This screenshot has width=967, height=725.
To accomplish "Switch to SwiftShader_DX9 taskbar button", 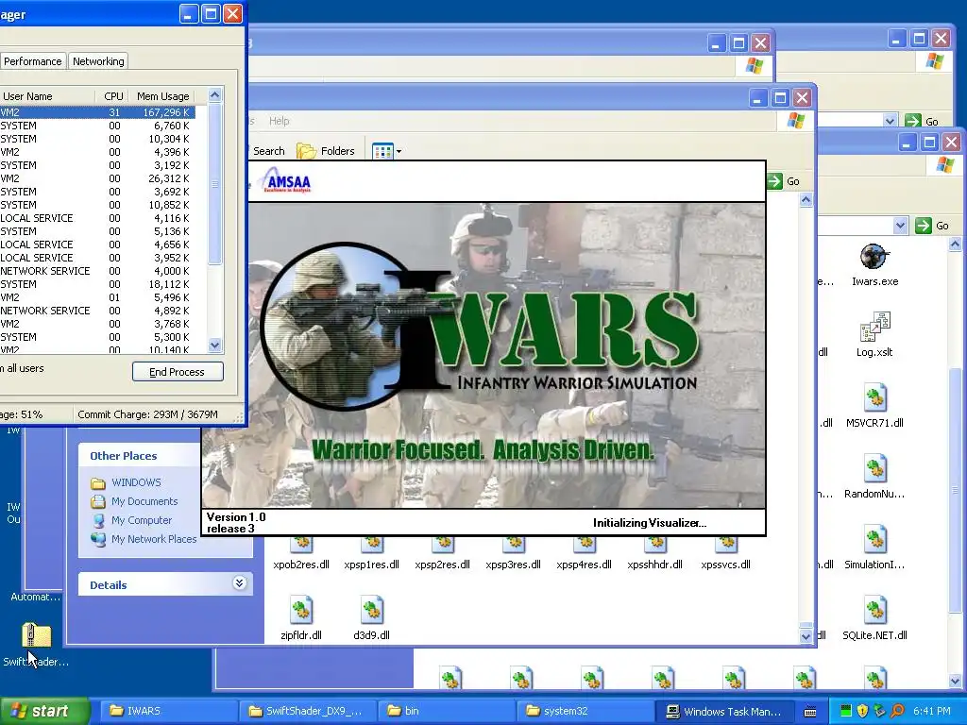I will (x=307, y=711).
